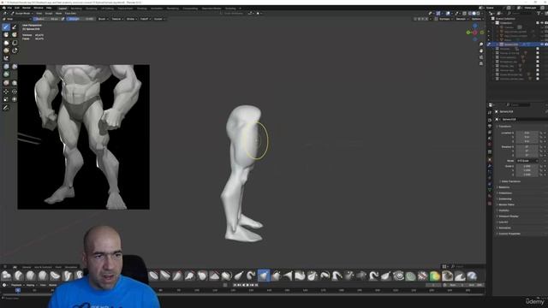Select the Annotate tool in toolbar

(6, 108)
